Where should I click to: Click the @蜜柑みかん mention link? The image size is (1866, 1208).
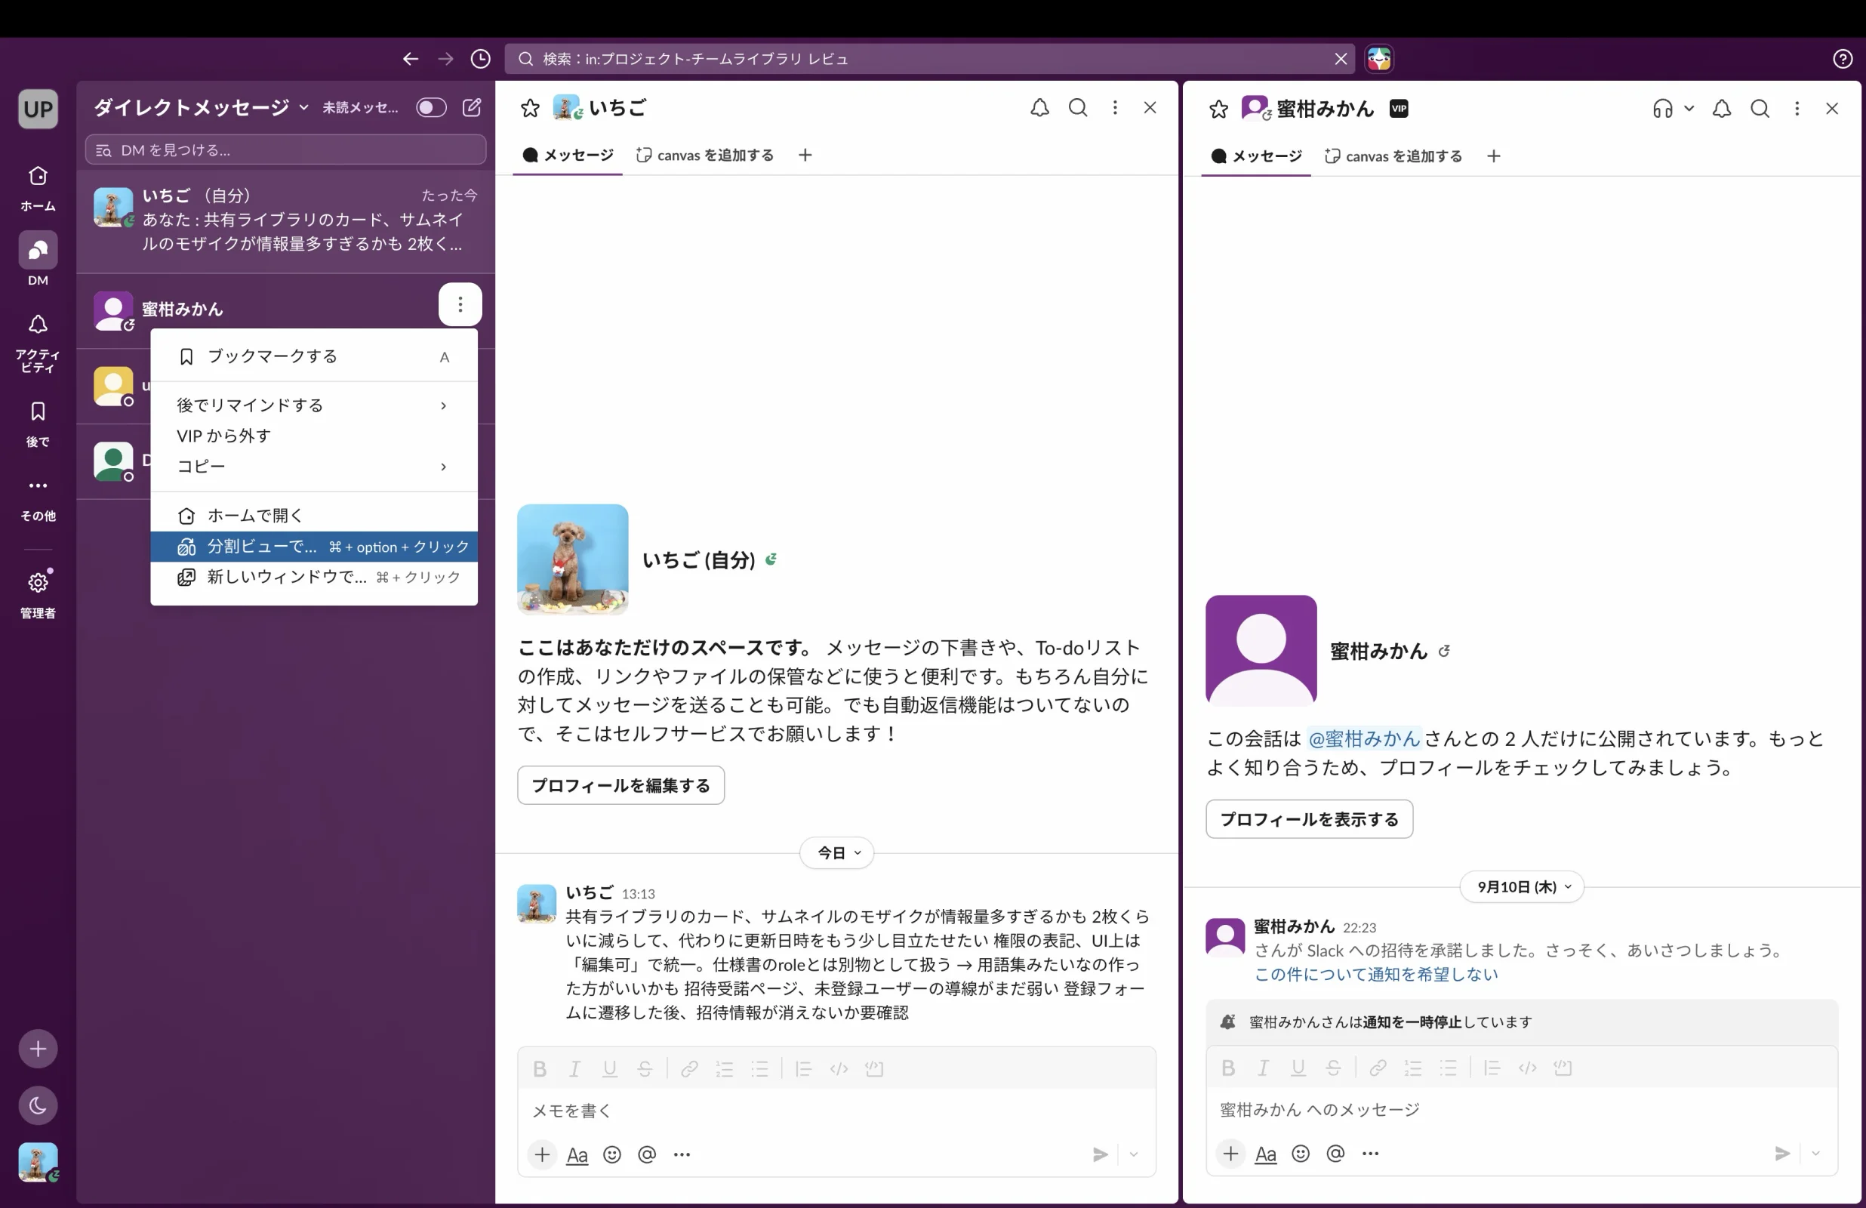coord(1364,739)
